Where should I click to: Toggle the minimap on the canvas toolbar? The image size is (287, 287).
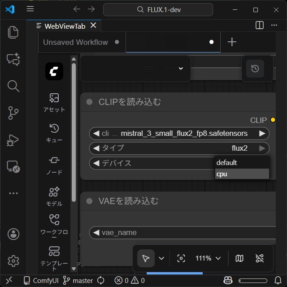pyautogui.click(x=239, y=258)
